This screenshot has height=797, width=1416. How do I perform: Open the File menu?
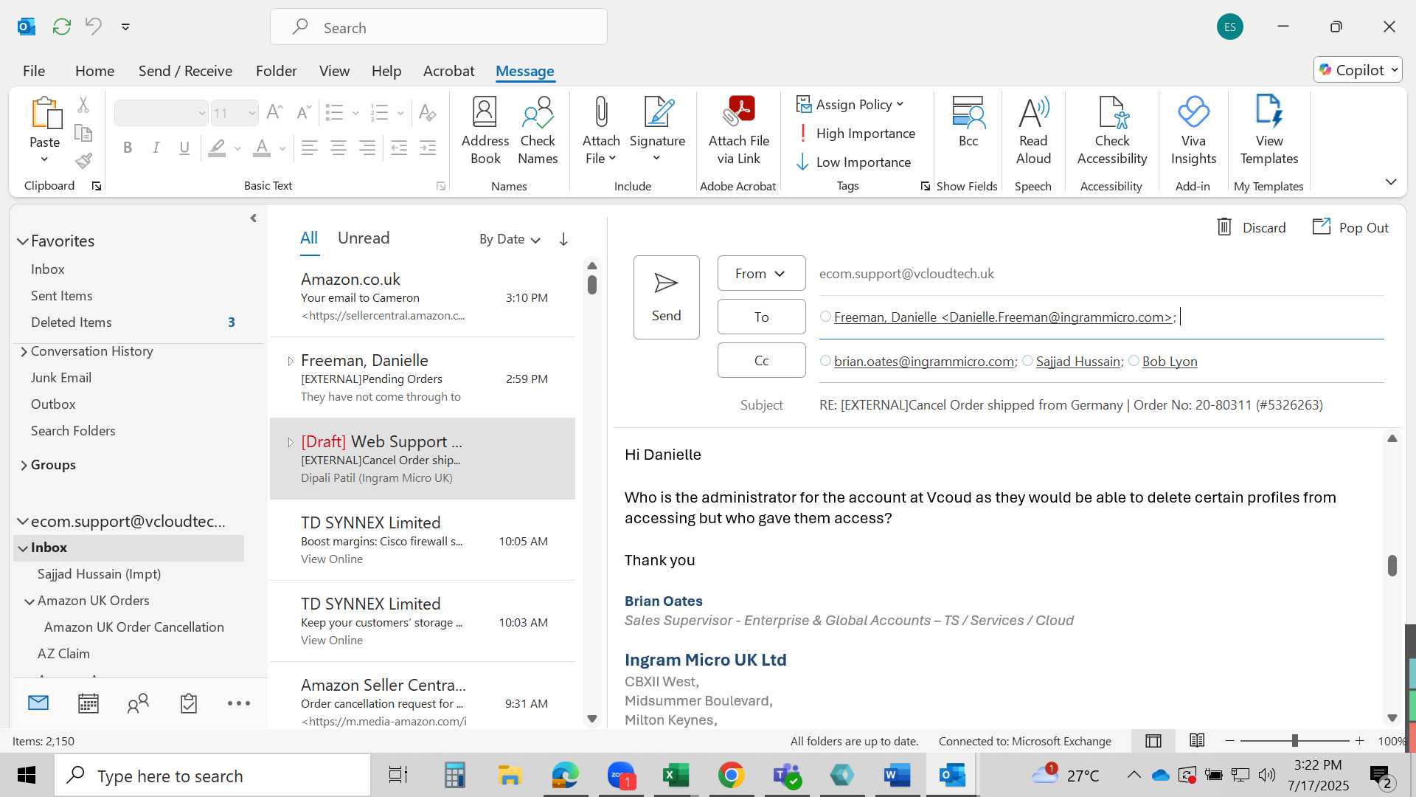coord(34,71)
